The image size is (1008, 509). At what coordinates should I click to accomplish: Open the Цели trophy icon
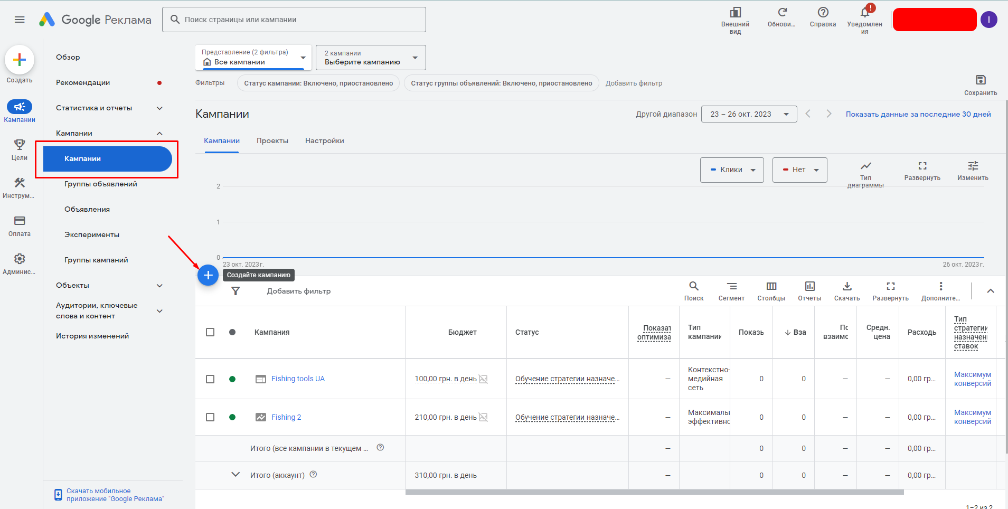point(20,145)
